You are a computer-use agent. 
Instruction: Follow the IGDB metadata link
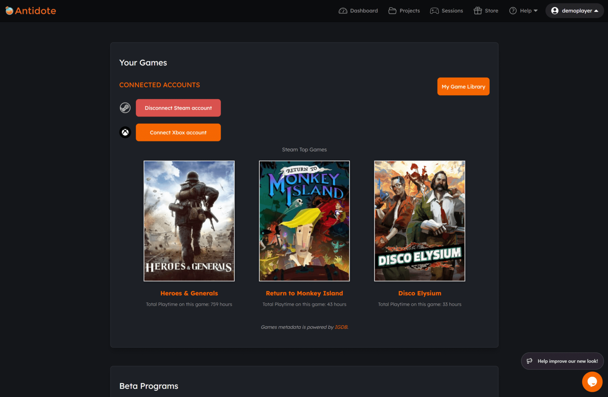pos(341,327)
